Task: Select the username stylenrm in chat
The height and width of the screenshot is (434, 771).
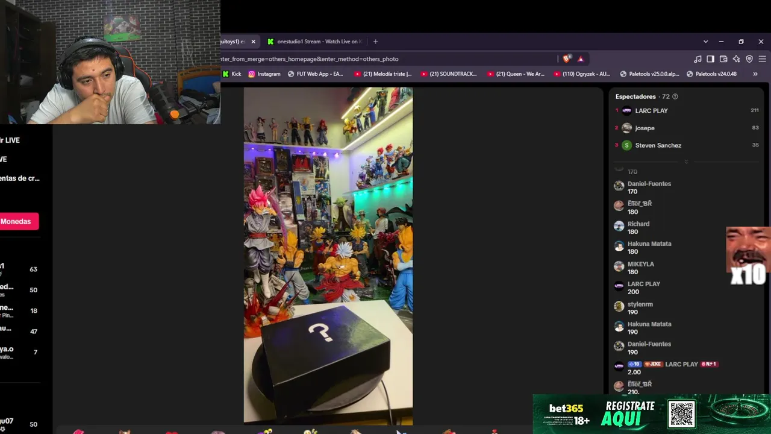Action: pos(640,304)
